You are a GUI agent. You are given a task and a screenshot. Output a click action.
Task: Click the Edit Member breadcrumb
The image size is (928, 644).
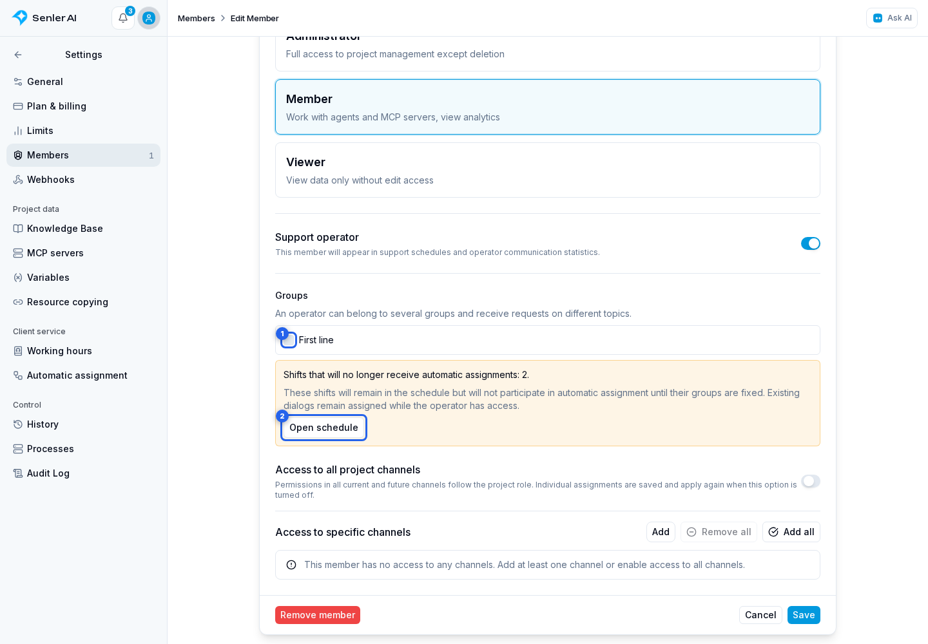[255, 18]
